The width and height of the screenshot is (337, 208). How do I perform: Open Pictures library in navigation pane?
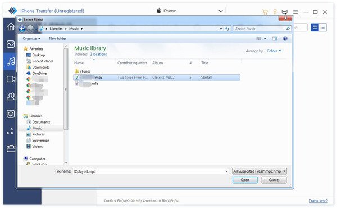[x=35, y=134]
